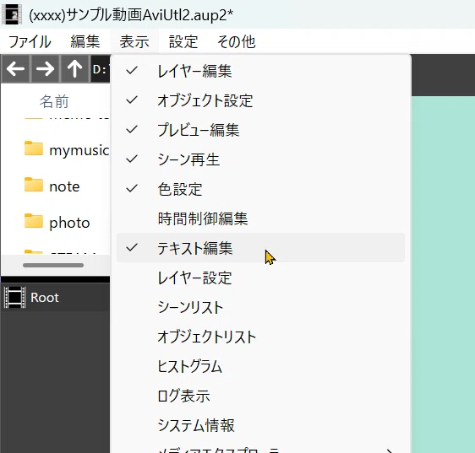Open システム情報 from view menu
The image size is (475, 453).
260,425
